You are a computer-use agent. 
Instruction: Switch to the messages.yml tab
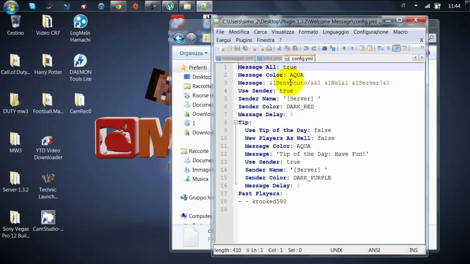pos(235,58)
